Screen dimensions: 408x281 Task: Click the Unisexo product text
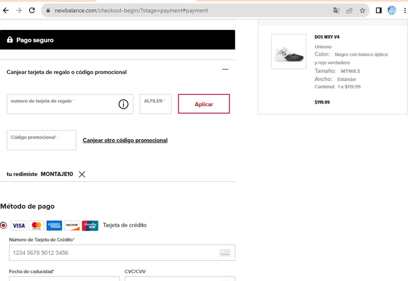click(323, 47)
